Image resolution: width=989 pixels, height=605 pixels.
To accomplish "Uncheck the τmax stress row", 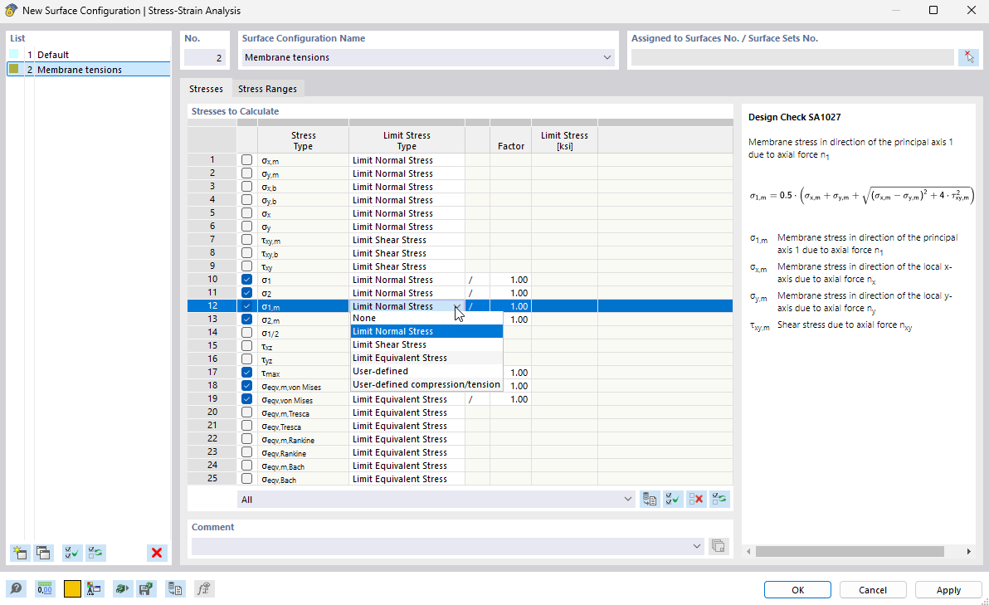I will 245,372.
